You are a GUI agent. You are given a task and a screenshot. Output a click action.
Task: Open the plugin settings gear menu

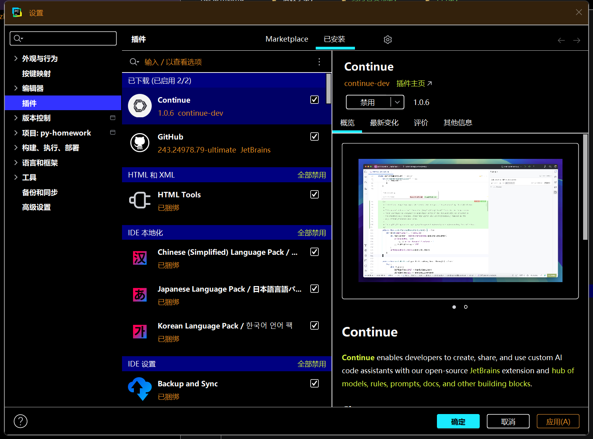pos(388,40)
